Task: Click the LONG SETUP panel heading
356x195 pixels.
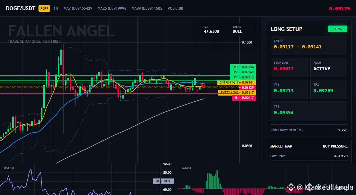Action: [286, 29]
